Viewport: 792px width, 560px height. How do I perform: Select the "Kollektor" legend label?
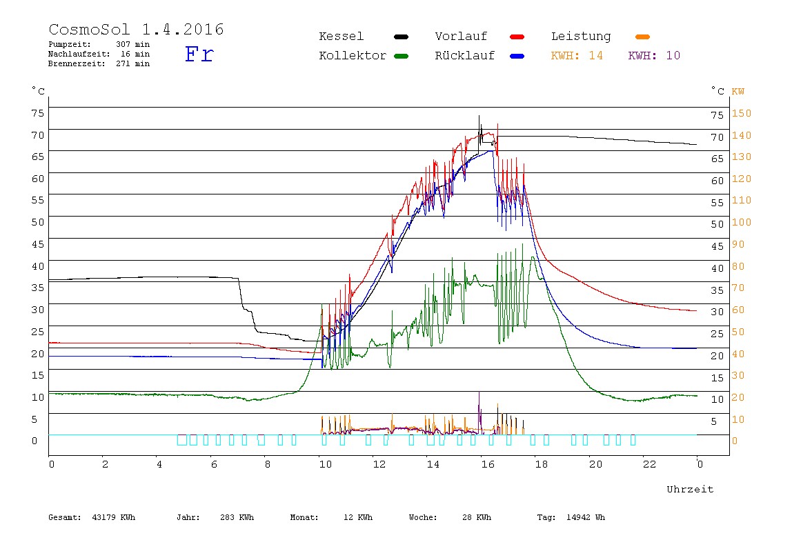tap(352, 56)
